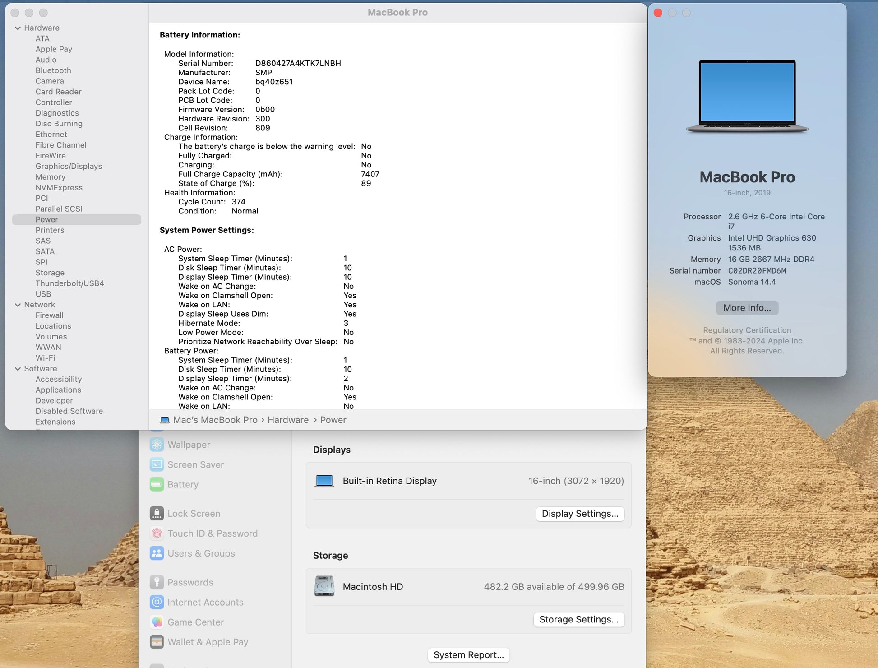Open the Battery settings icon
Screen dimensions: 878x668
tap(157, 484)
